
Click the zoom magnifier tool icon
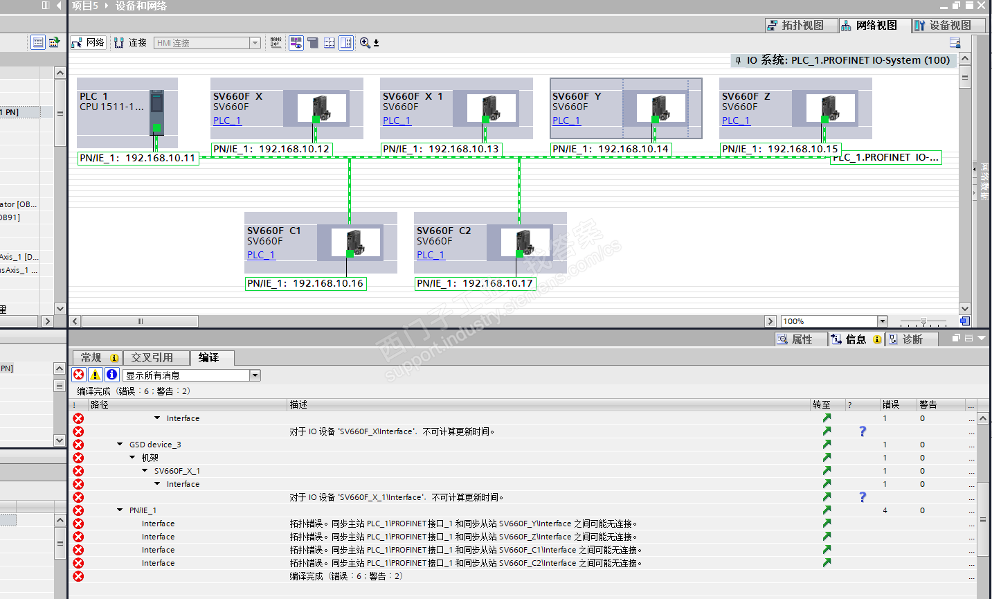(x=365, y=43)
